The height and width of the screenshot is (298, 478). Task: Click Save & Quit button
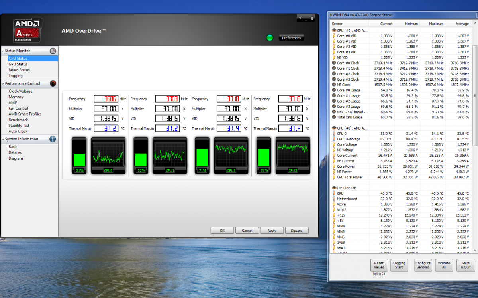coord(465,265)
